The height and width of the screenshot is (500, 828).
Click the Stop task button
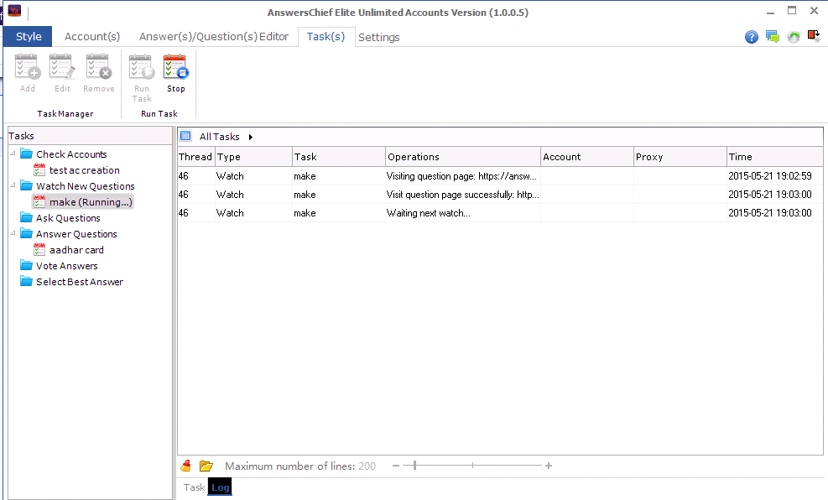tap(175, 73)
